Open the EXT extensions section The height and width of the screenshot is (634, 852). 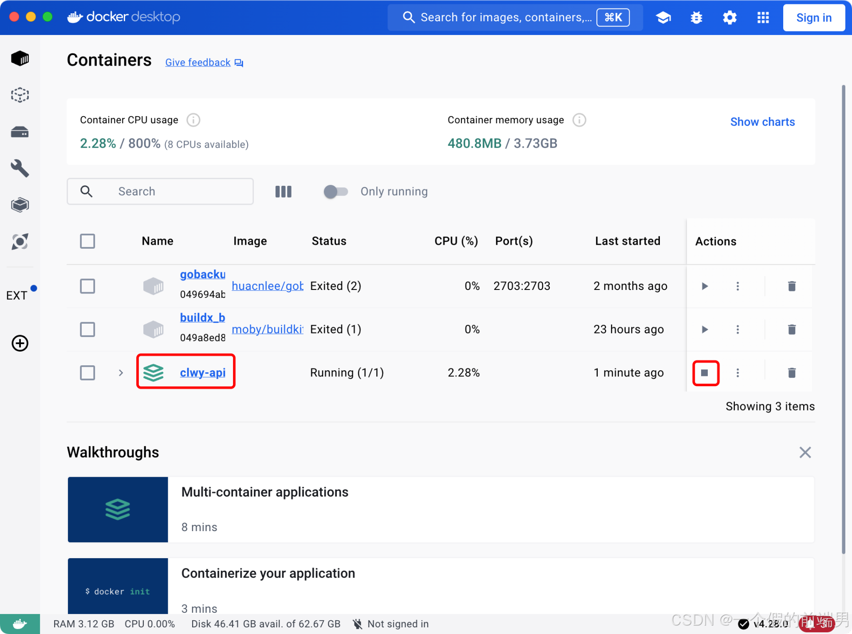[17, 295]
